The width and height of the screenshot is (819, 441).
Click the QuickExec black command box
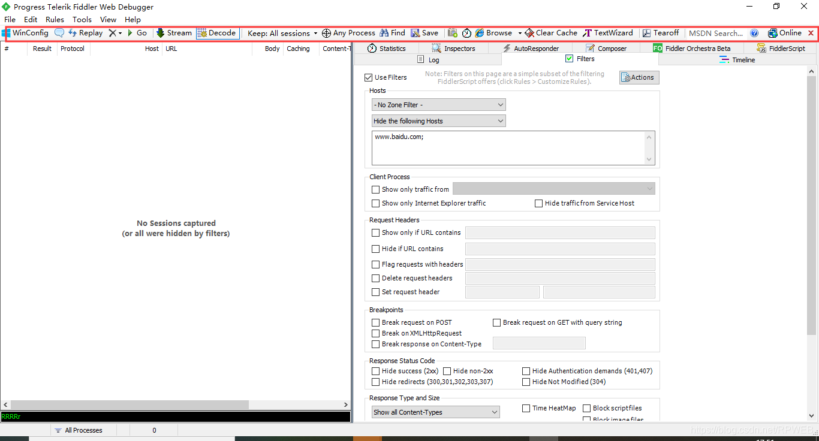176,416
